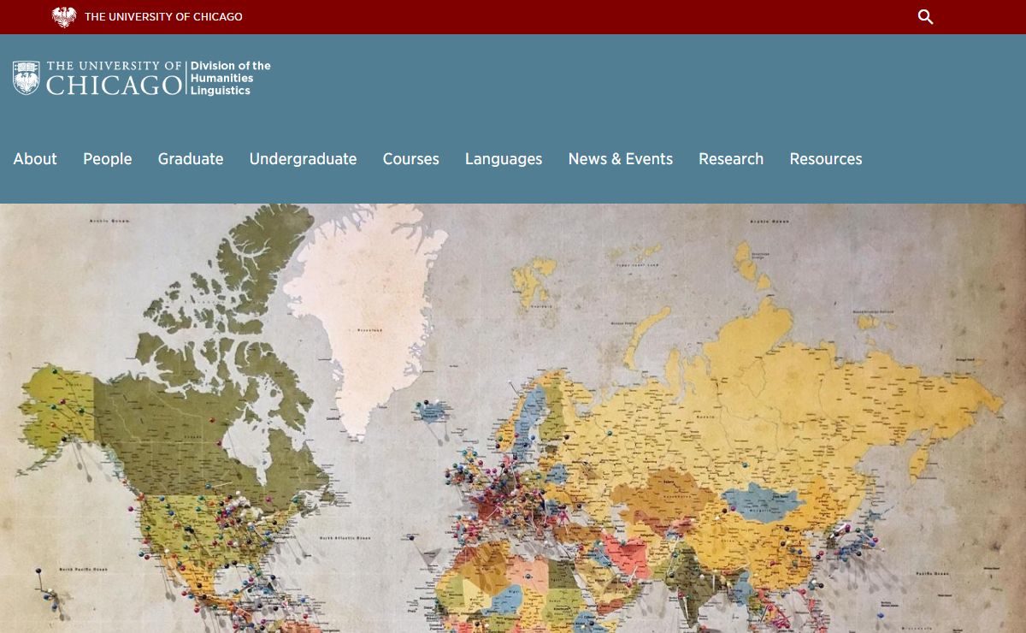Image resolution: width=1026 pixels, height=633 pixels.
Task: Open the People menu
Action: (x=108, y=159)
